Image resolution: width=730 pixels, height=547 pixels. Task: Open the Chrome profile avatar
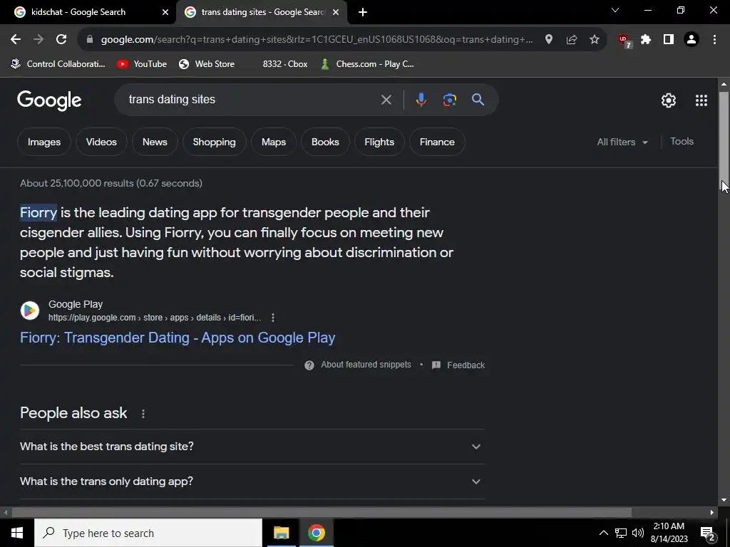click(692, 40)
